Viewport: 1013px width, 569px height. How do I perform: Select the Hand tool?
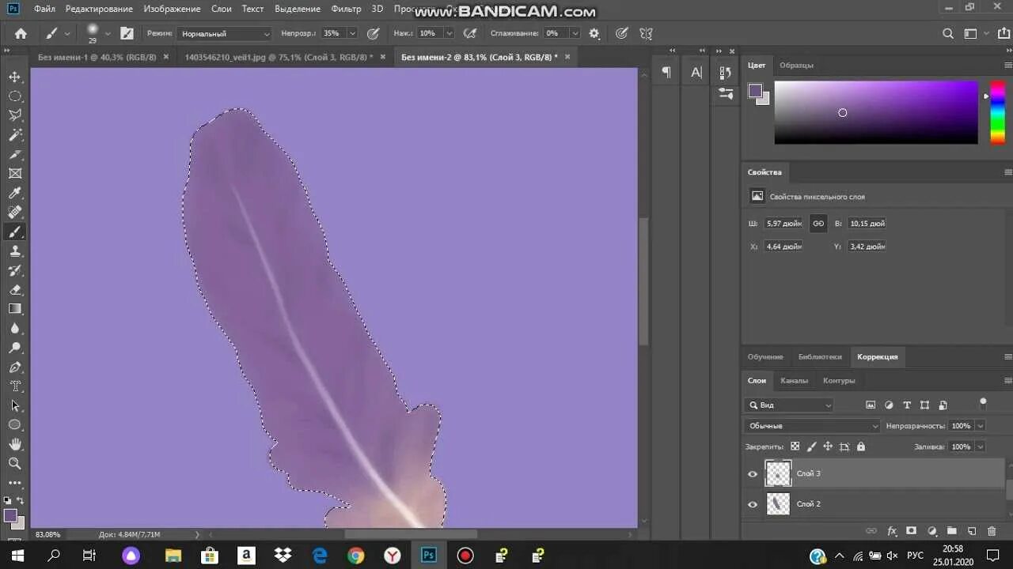(15, 444)
